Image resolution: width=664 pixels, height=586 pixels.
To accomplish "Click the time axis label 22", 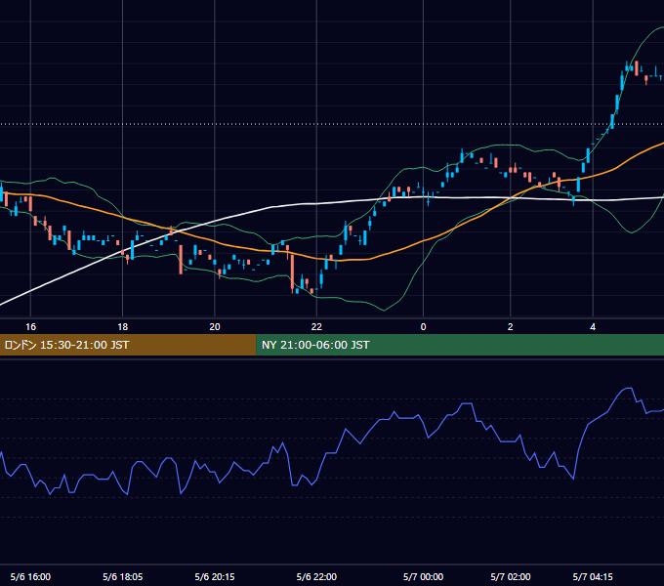I will 316,327.
